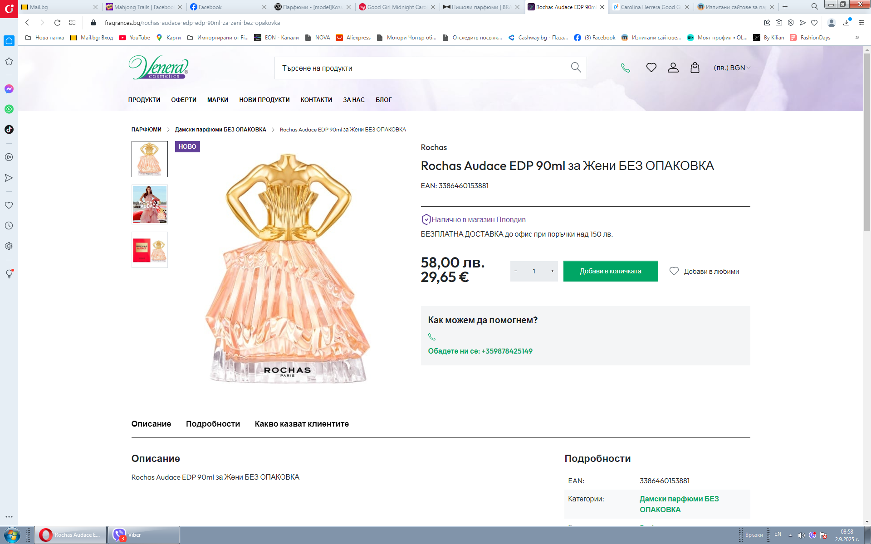Open Opera home icon in sidebar
The image size is (871, 544).
coord(9,41)
